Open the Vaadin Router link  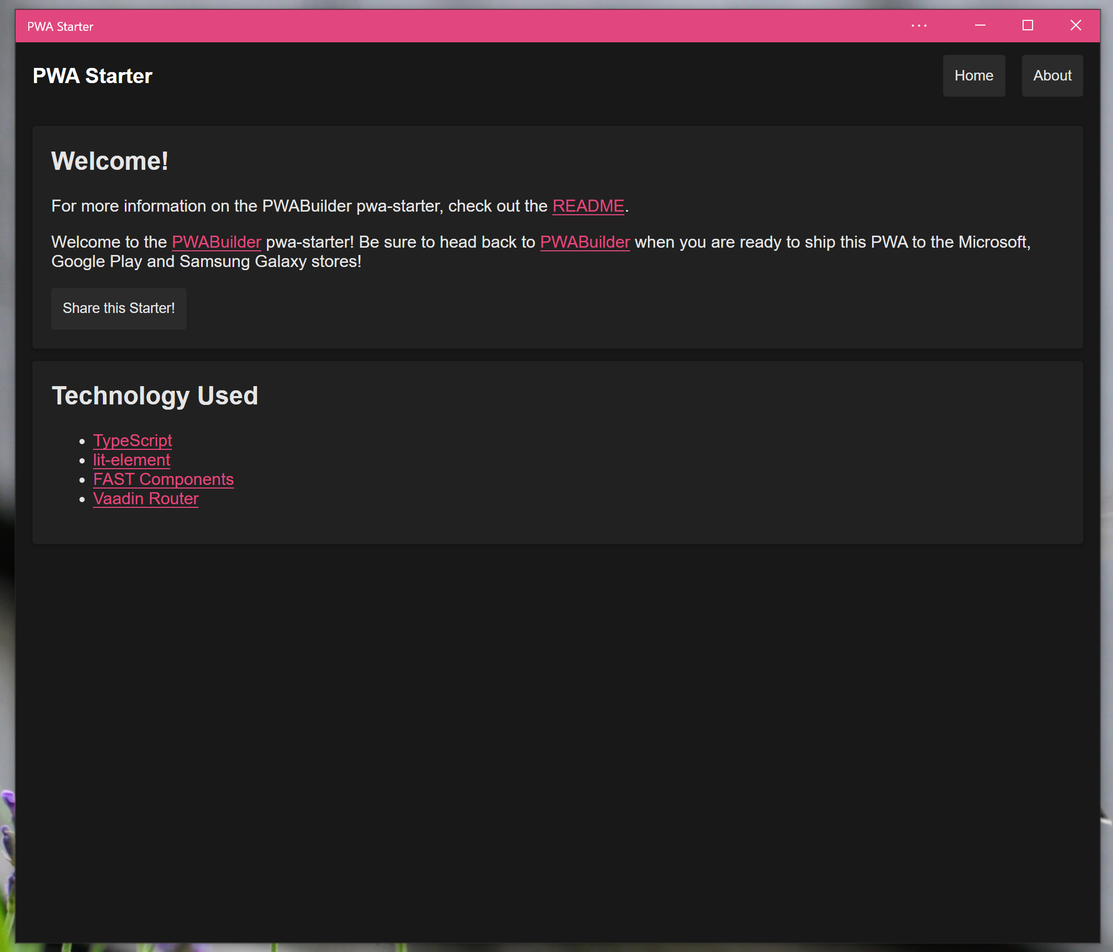146,498
